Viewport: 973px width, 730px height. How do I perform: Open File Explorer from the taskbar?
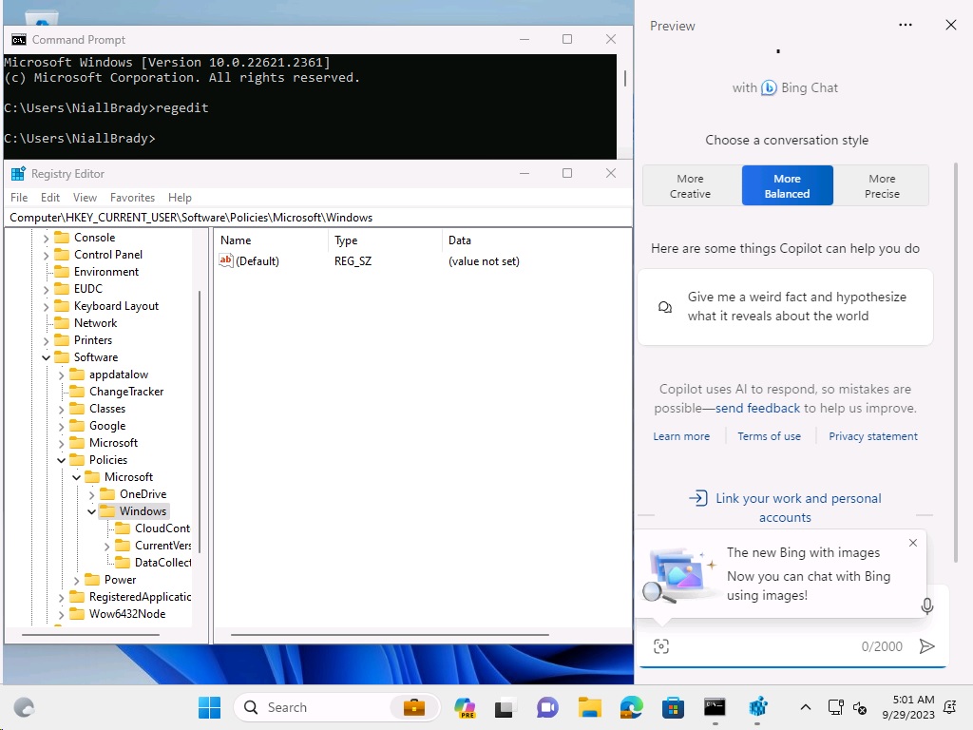589,707
